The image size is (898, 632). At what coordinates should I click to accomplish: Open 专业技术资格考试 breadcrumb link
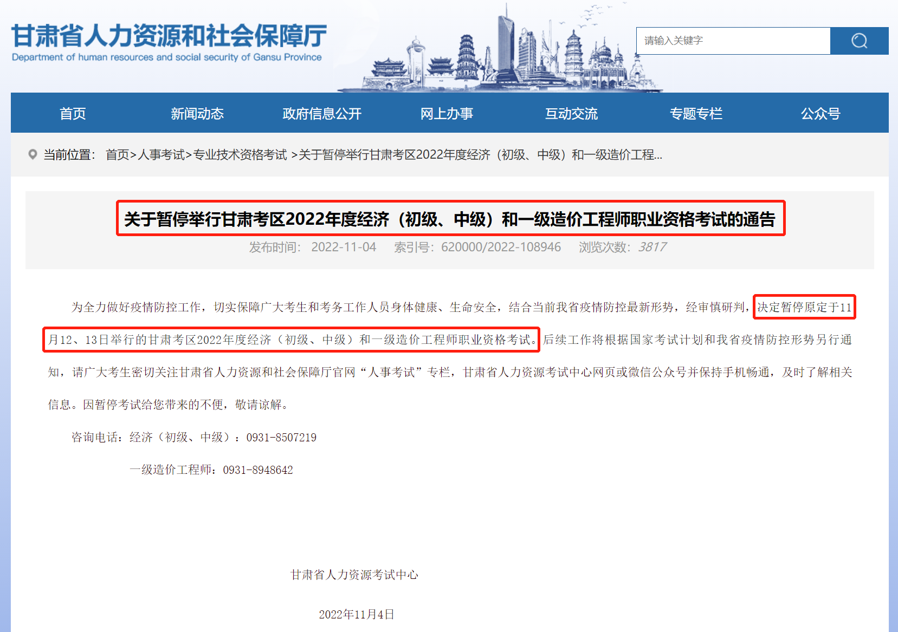coord(240,155)
